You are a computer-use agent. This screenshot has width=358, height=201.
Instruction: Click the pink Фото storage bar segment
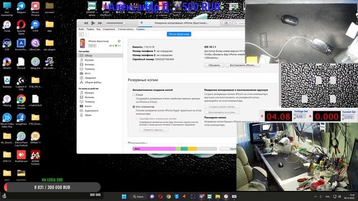[x=154, y=149]
